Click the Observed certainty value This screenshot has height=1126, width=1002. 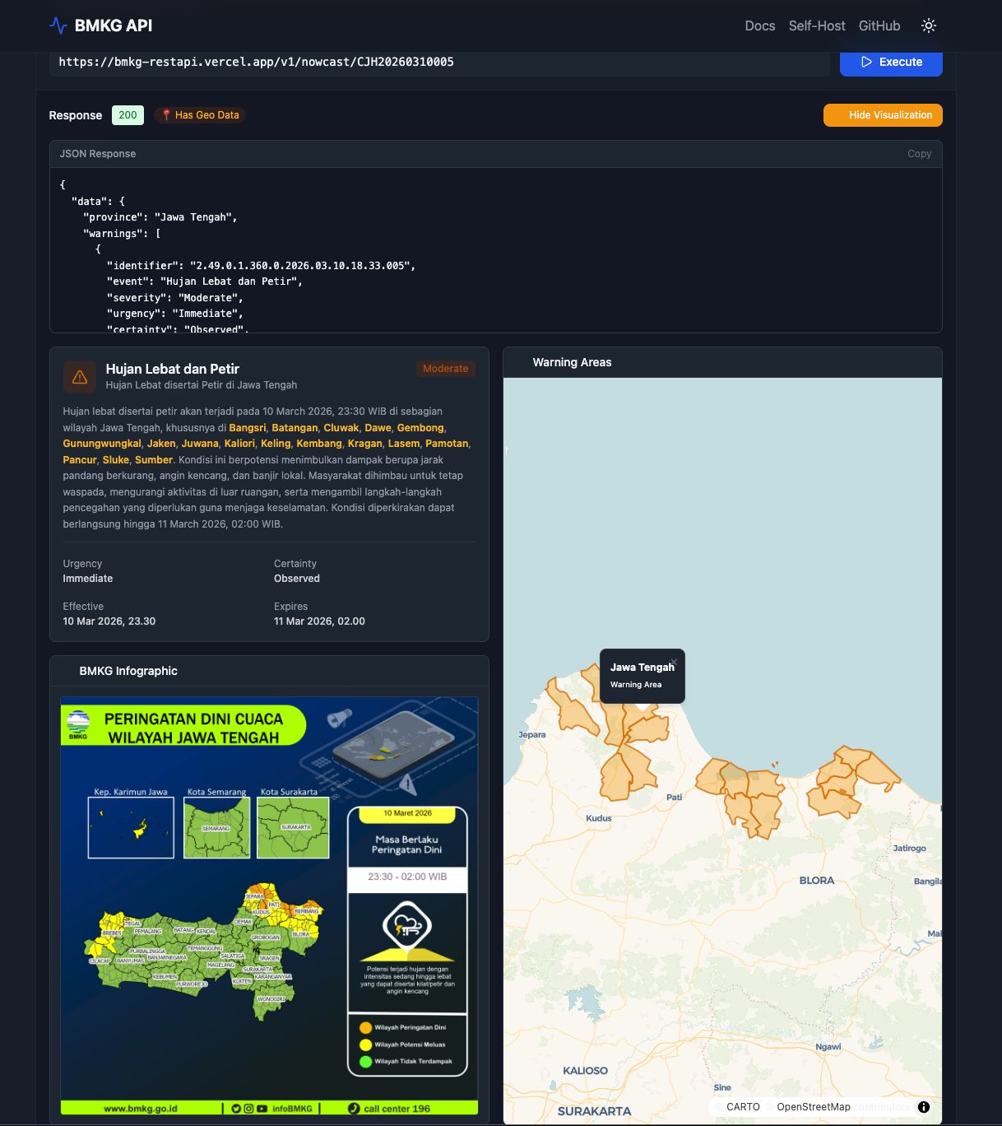pos(297,579)
